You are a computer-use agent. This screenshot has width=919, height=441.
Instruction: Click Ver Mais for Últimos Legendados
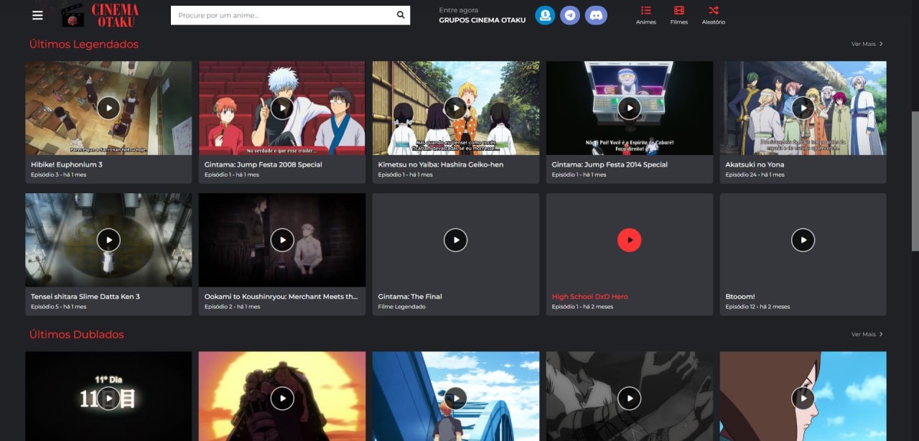[867, 44]
